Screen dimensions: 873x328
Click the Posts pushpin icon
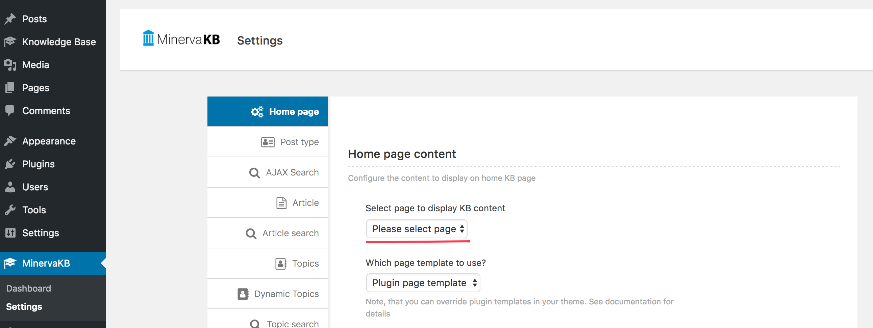click(10, 19)
